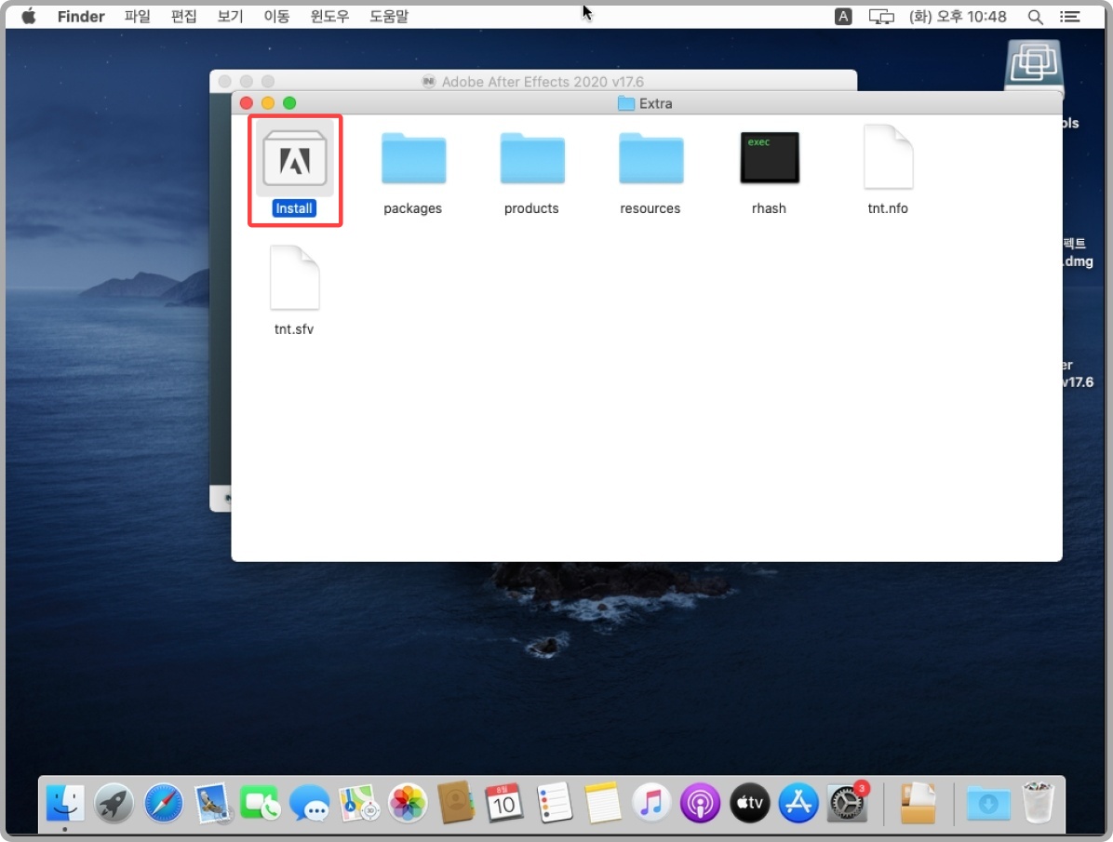
Task: Click the input source A icon in menu bar
Action: coord(842,17)
